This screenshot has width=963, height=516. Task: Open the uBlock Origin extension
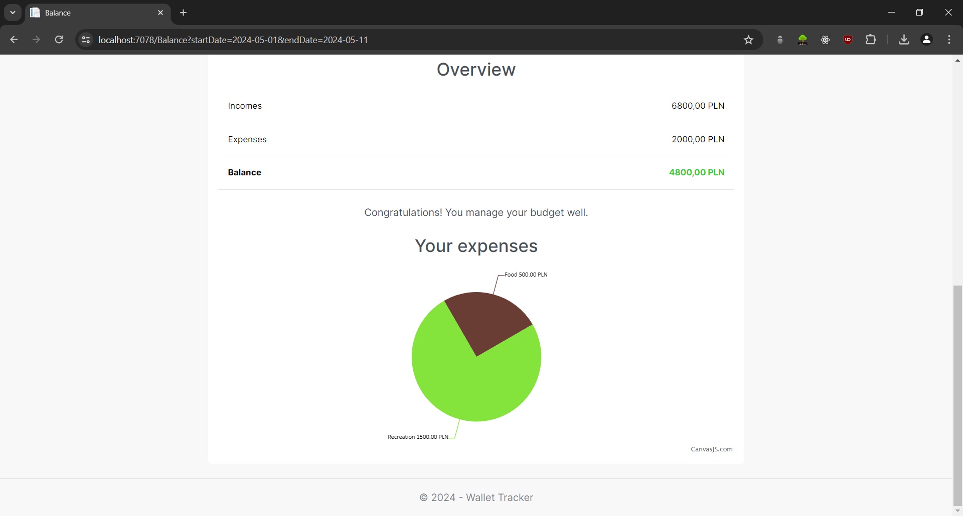pyautogui.click(x=848, y=40)
